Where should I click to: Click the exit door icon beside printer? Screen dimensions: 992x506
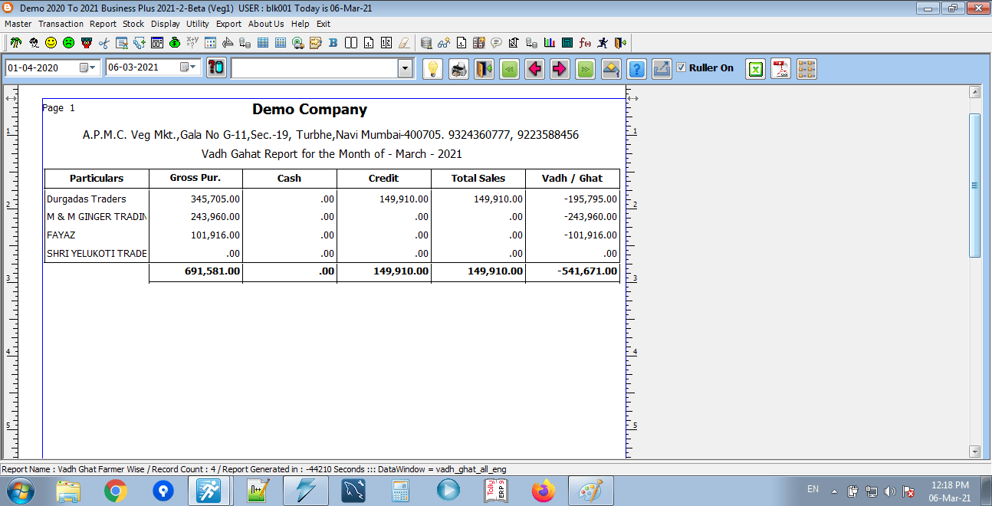(x=484, y=69)
